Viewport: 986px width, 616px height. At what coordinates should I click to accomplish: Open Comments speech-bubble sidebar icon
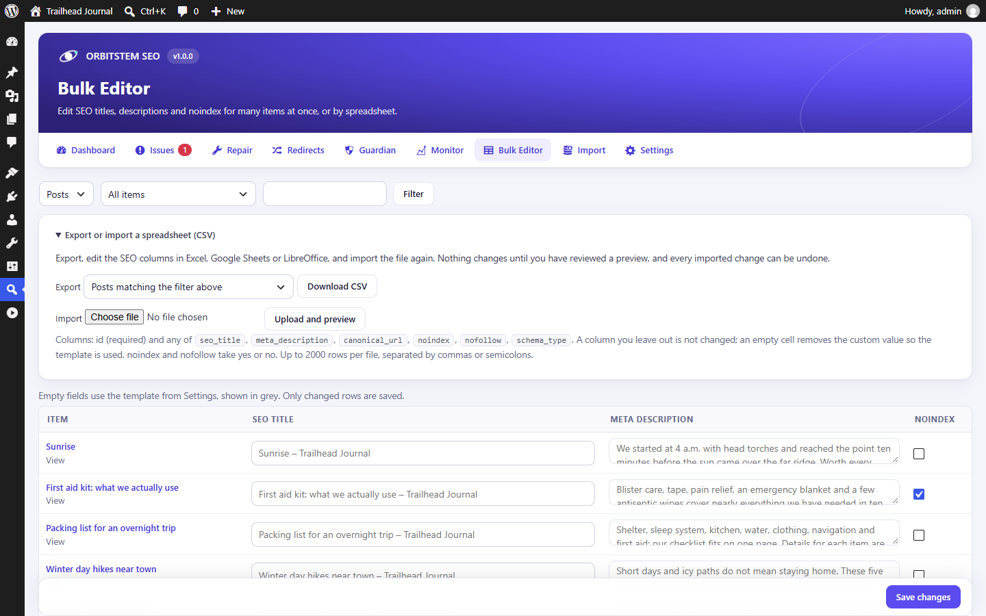pos(12,142)
